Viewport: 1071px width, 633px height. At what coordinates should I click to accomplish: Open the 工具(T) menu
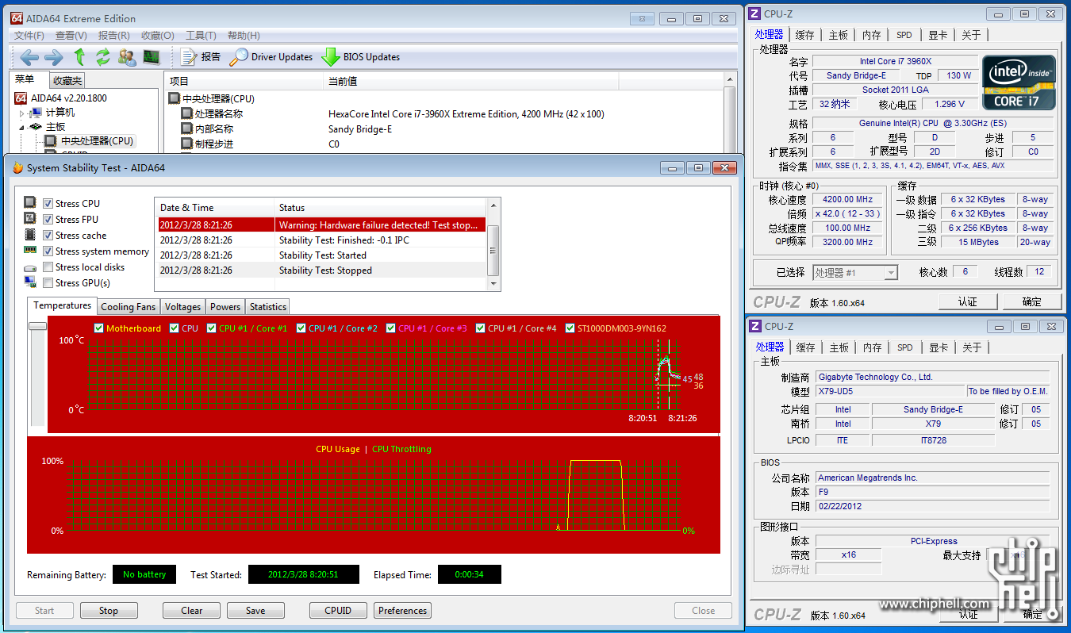click(x=201, y=36)
